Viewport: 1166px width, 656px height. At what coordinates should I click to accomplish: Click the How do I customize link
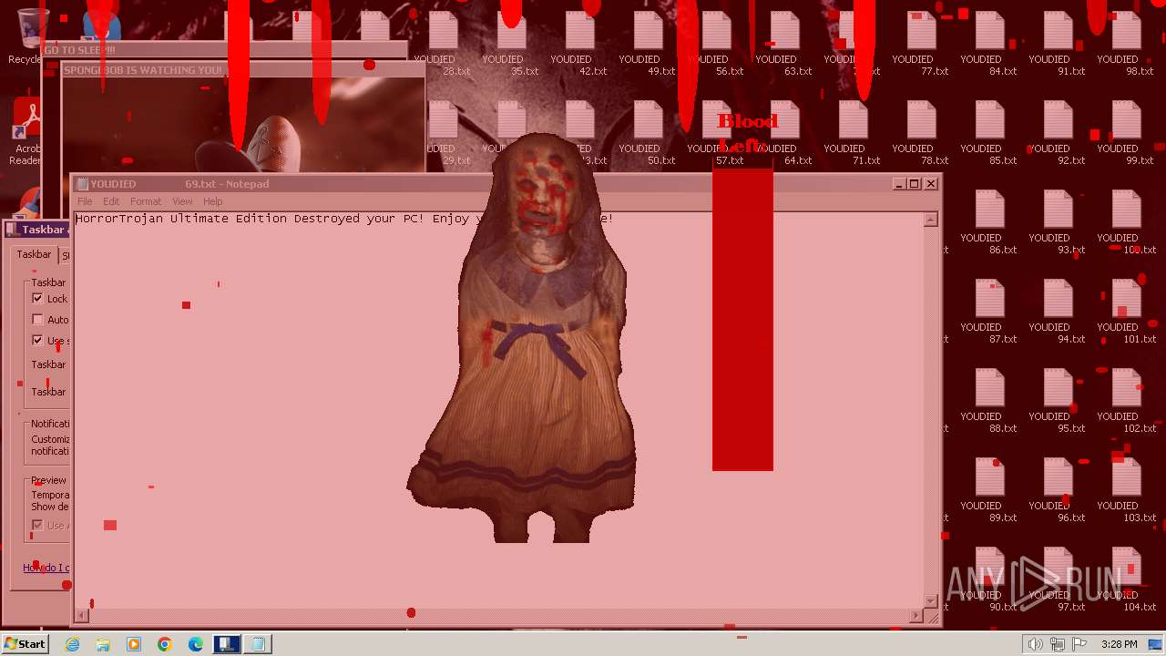click(46, 568)
